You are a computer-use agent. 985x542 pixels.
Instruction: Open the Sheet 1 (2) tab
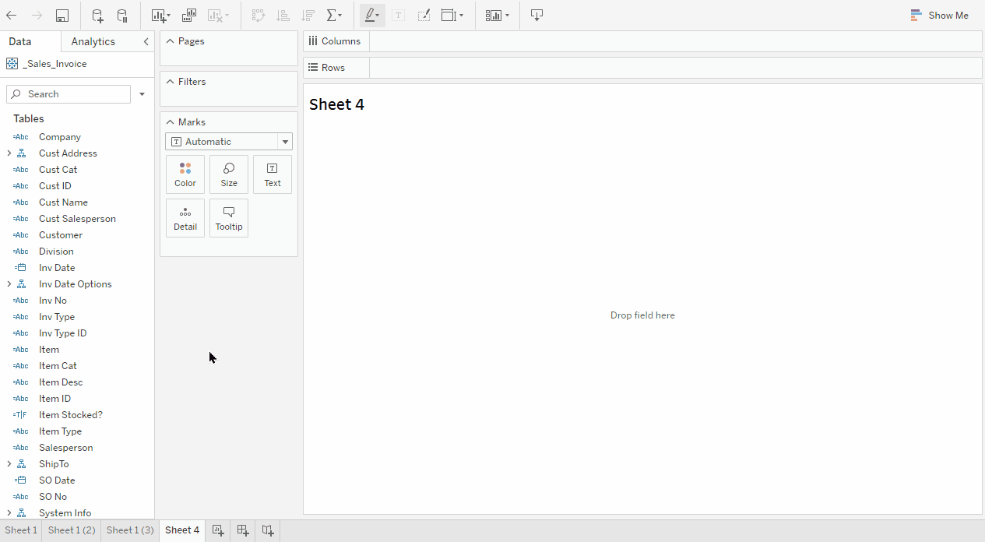point(72,530)
